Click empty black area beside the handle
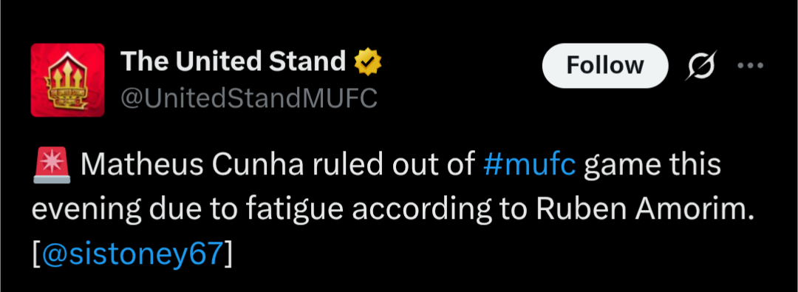Screen dimensions: 798x292 (458, 98)
